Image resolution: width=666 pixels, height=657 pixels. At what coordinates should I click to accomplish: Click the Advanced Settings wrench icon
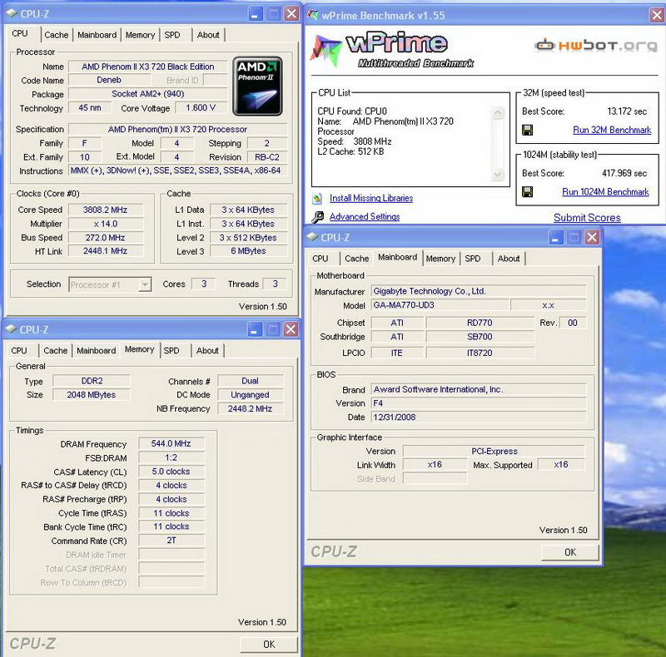[317, 217]
